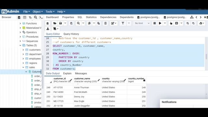Screen dimensions: 208x117
Task: Click the next tabs right arrow
Action: pos(201,17)
